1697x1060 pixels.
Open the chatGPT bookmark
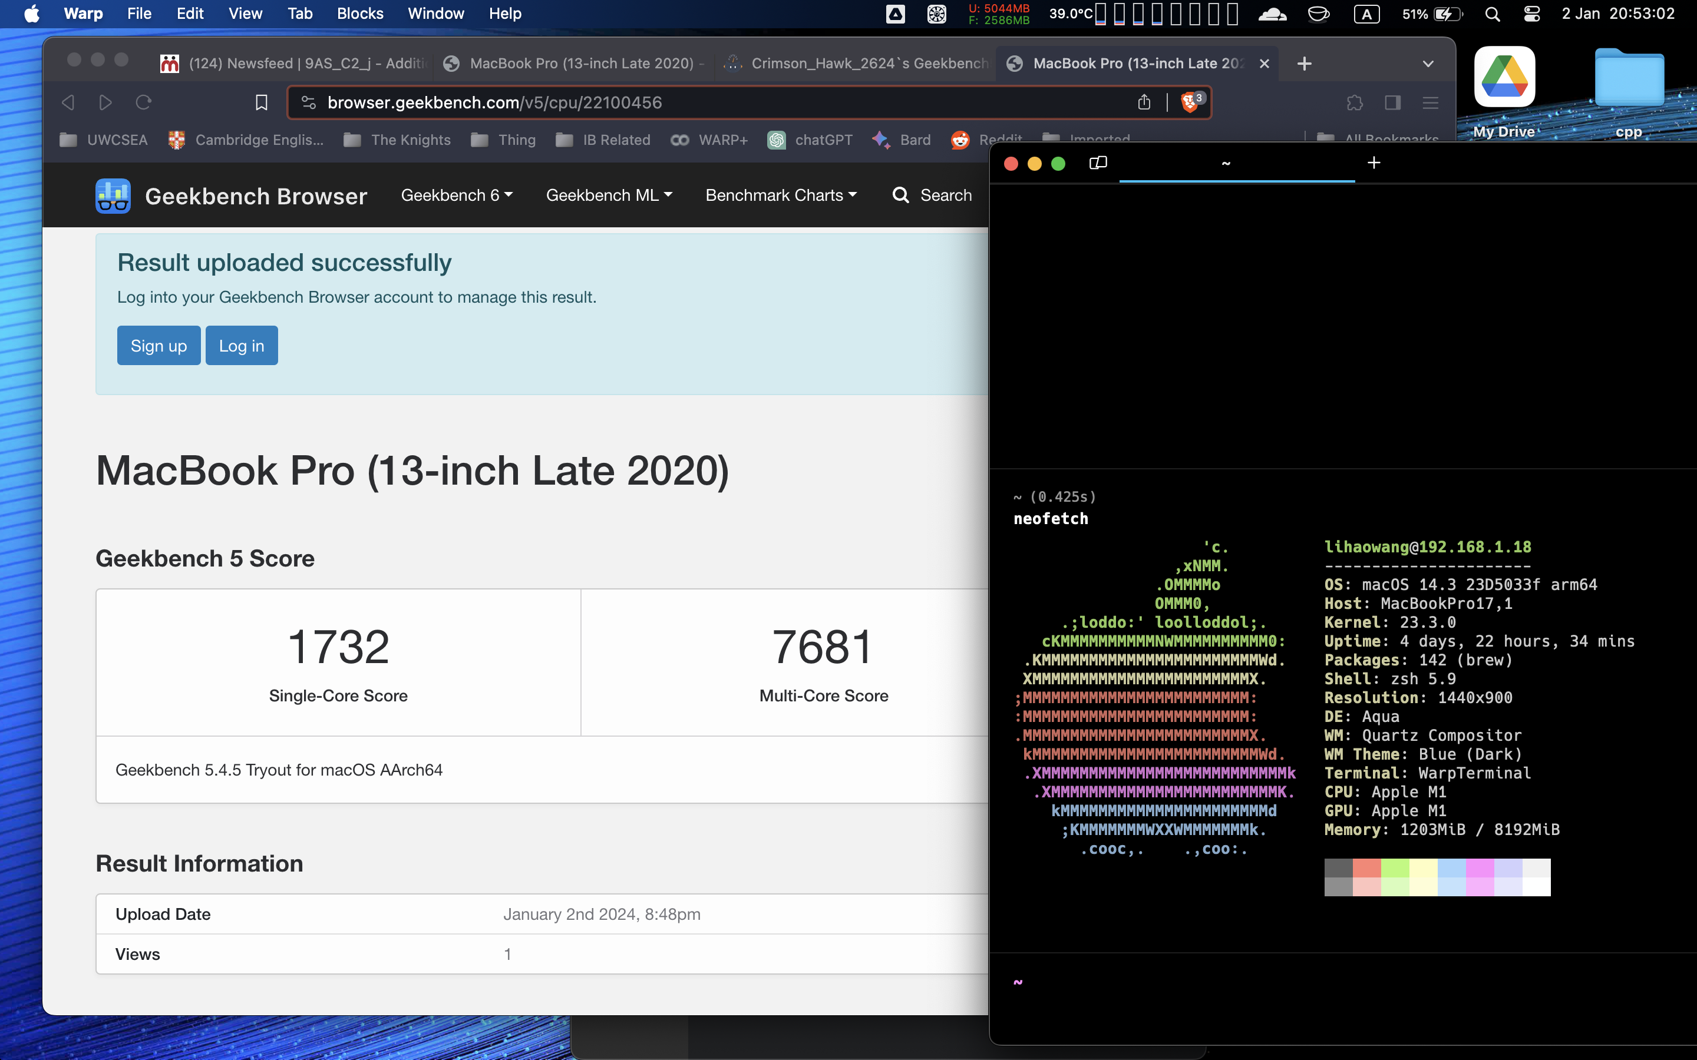(810, 140)
